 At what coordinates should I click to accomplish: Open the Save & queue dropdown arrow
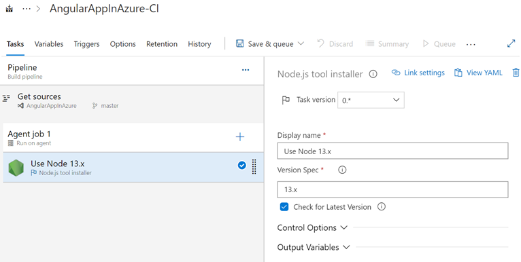pyautogui.click(x=301, y=43)
